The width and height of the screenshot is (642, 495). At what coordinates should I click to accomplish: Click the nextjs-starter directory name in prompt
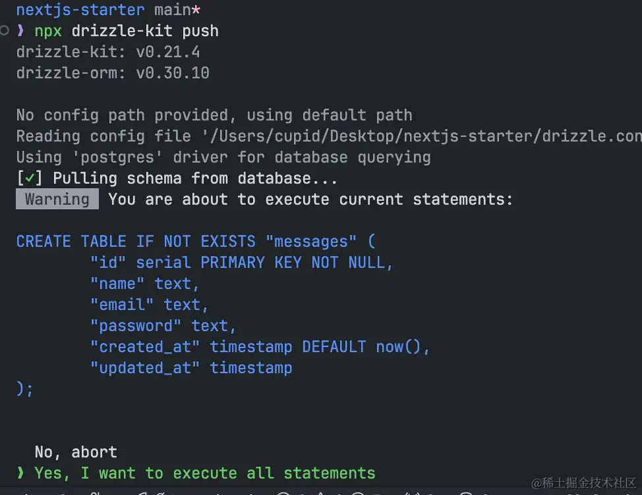pyautogui.click(x=80, y=10)
